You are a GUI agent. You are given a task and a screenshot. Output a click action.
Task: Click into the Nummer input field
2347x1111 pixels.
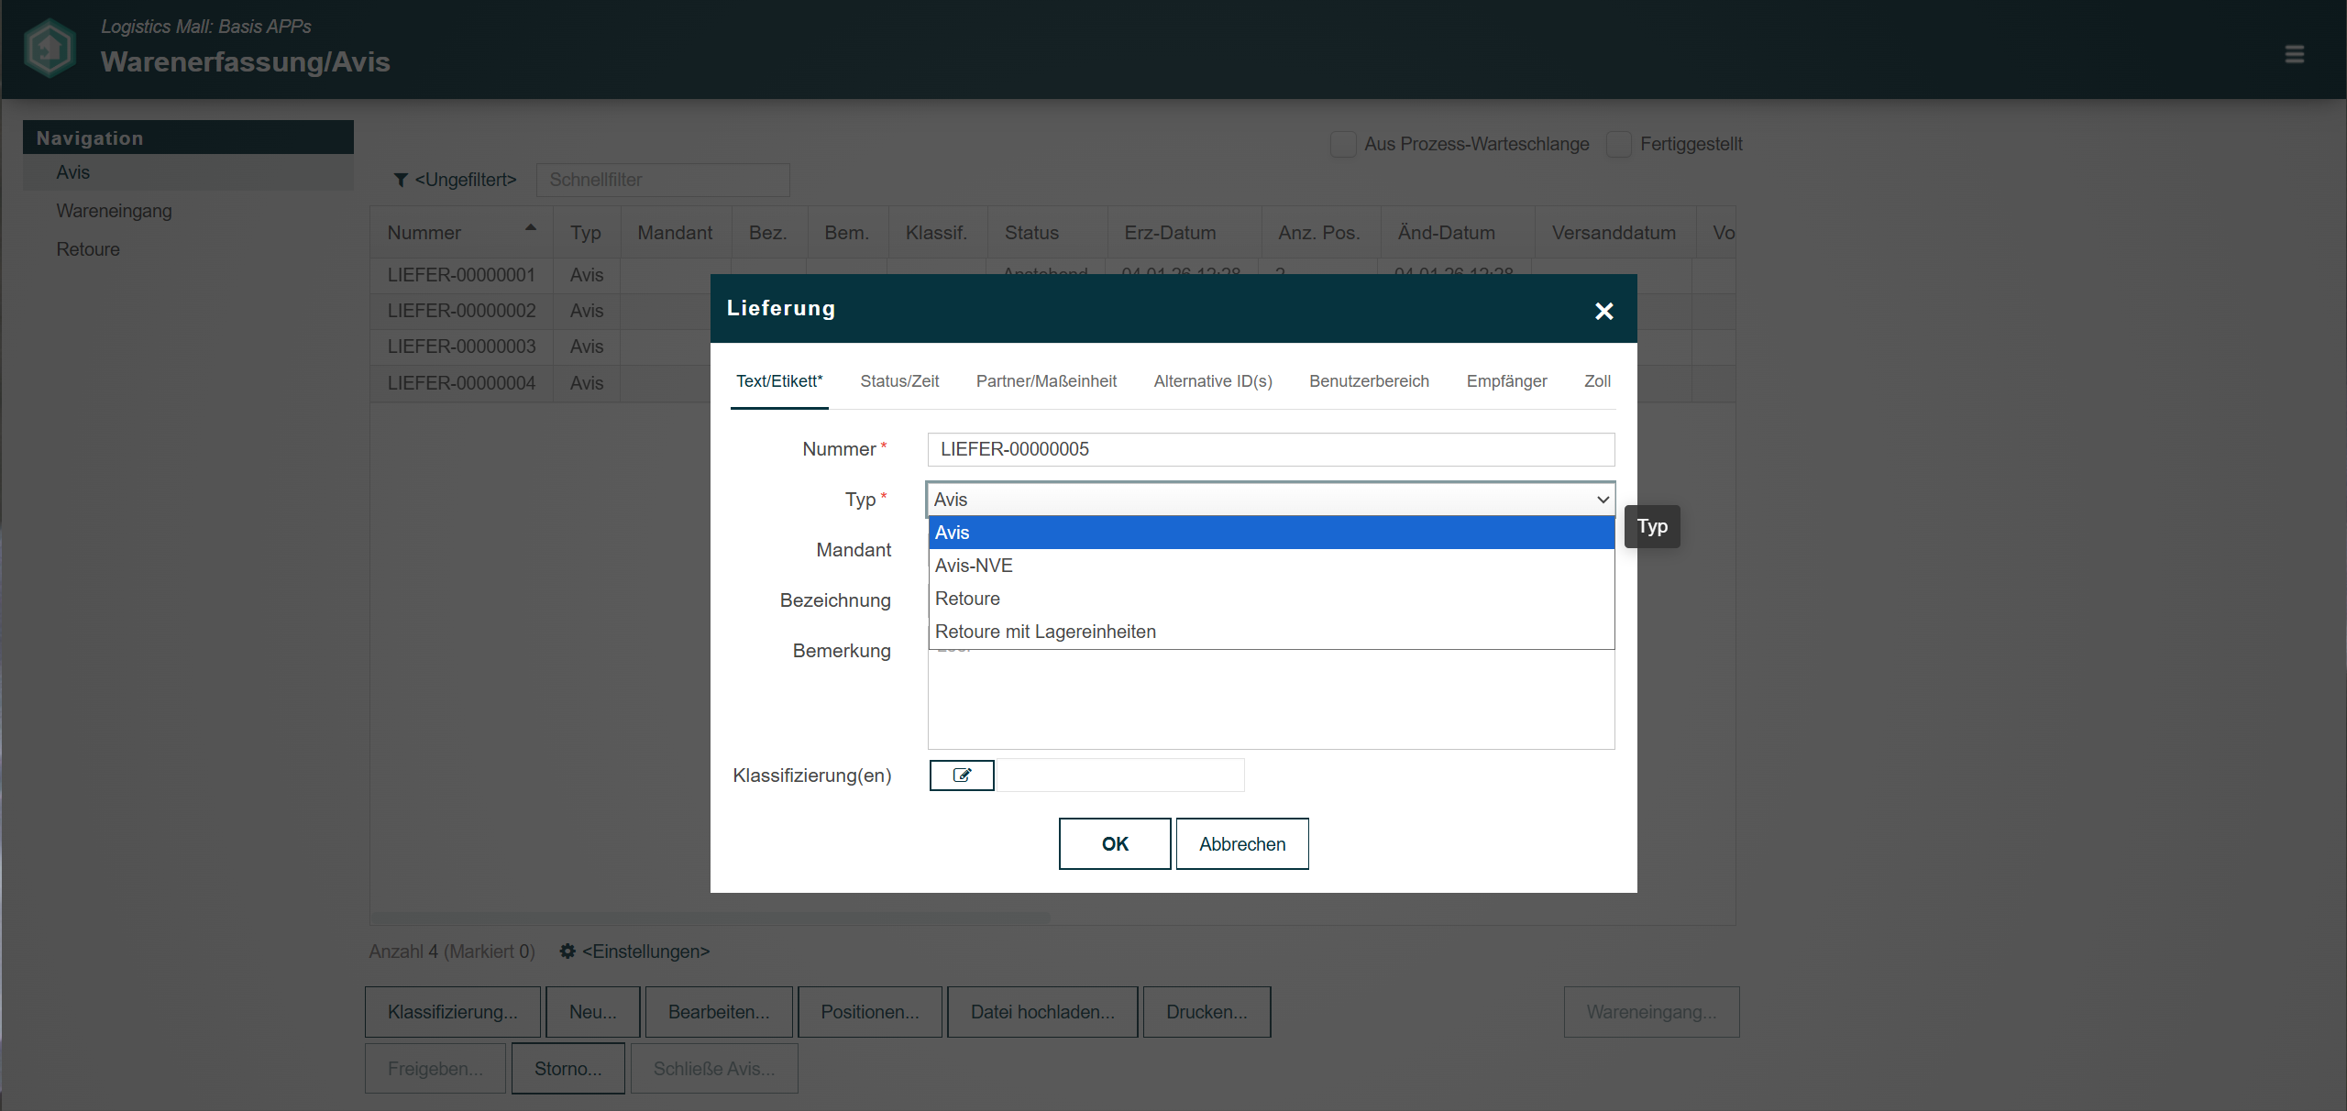(1271, 449)
